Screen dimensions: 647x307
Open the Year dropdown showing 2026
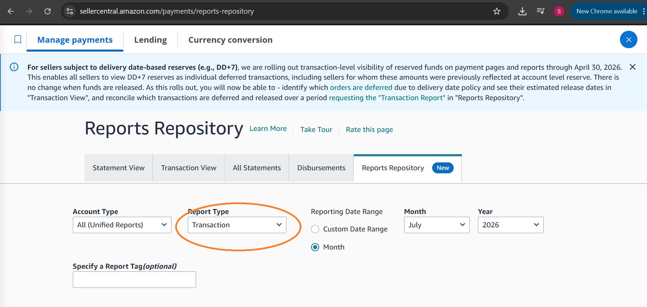click(510, 225)
